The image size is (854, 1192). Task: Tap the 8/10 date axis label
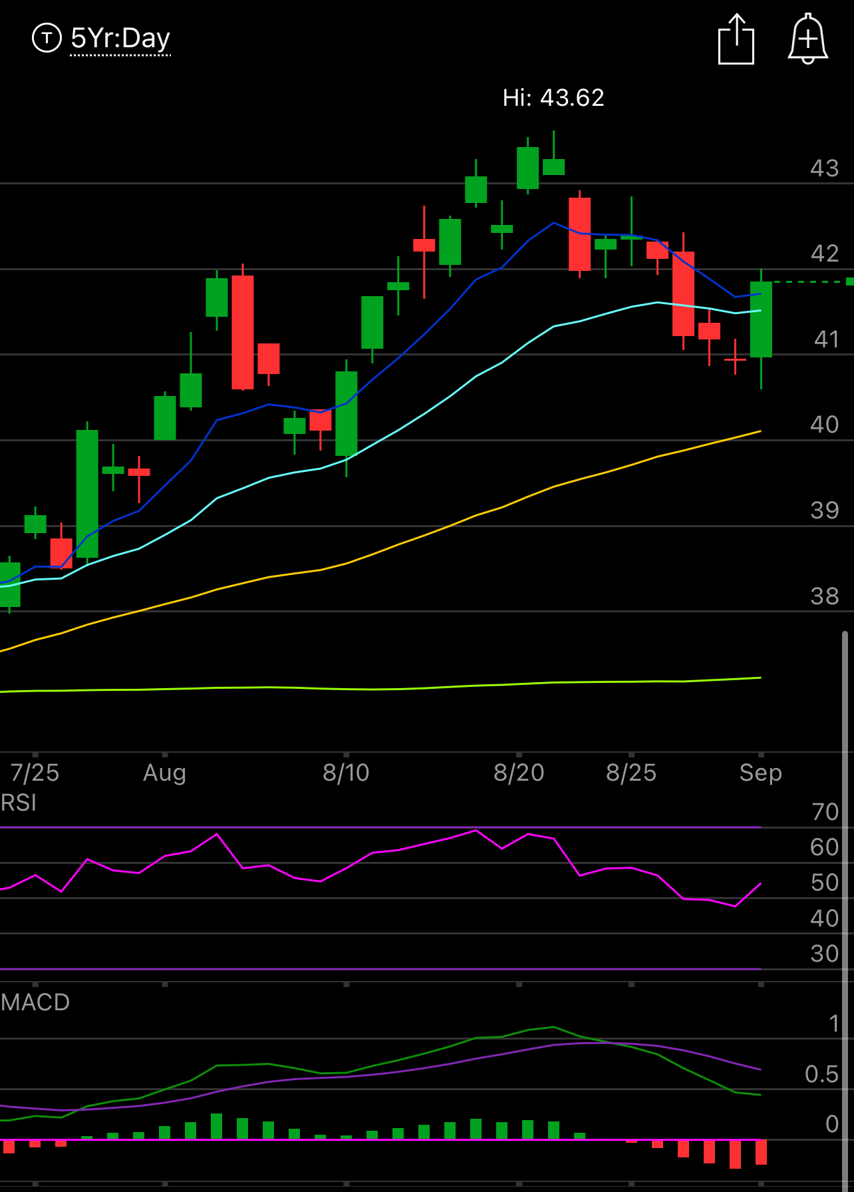click(x=346, y=773)
